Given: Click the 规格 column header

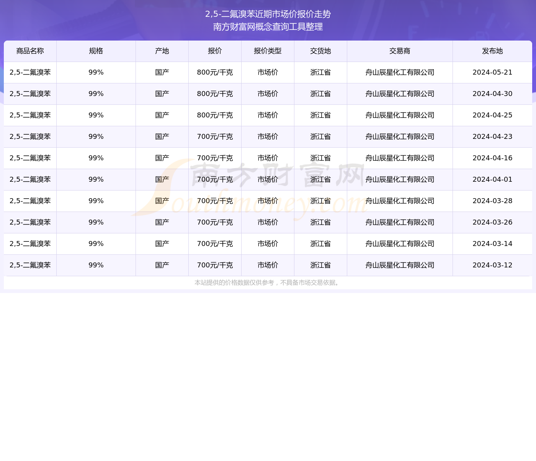Looking at the screenshot, I should tap(96, 51).
